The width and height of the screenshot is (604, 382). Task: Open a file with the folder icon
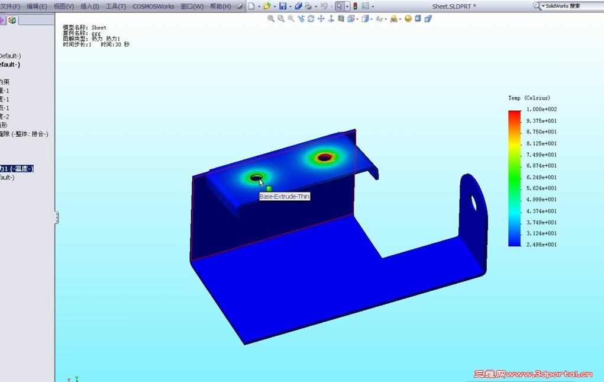267,6
